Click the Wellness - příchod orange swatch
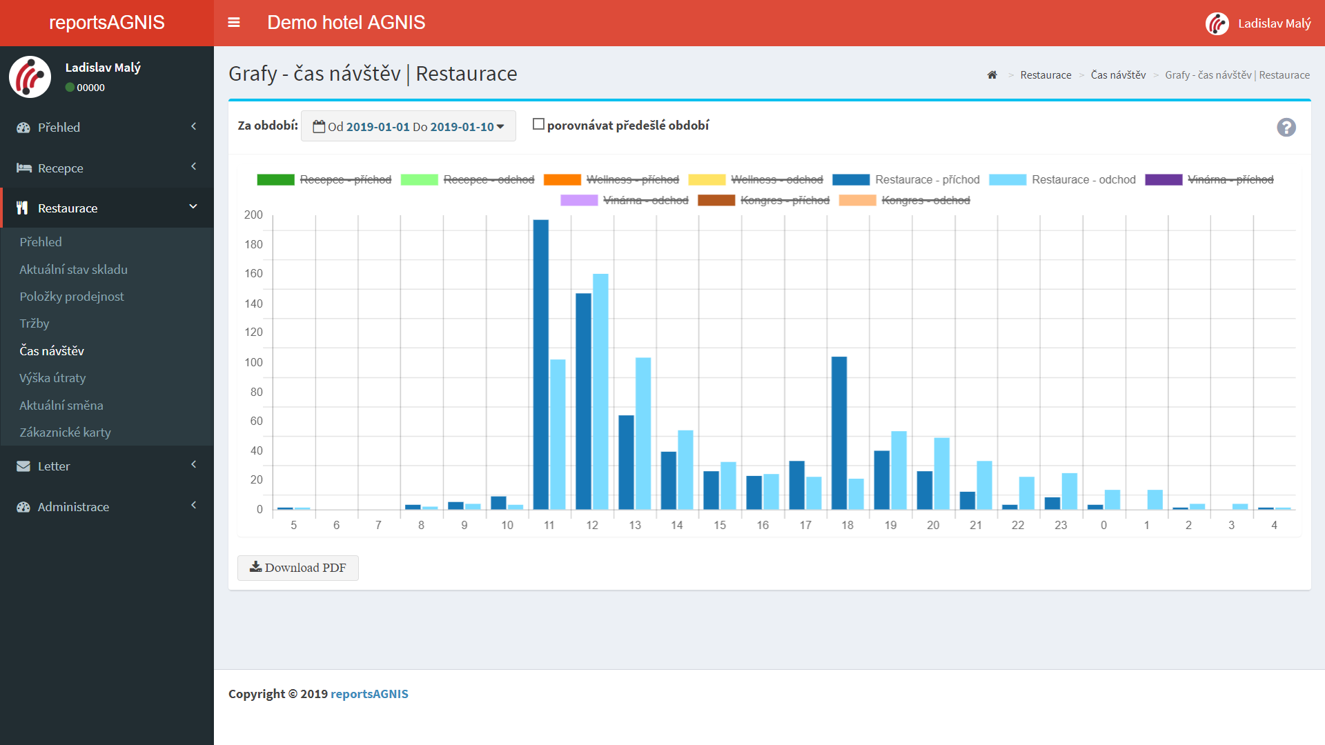1325x745 pixels. [562, 180]
